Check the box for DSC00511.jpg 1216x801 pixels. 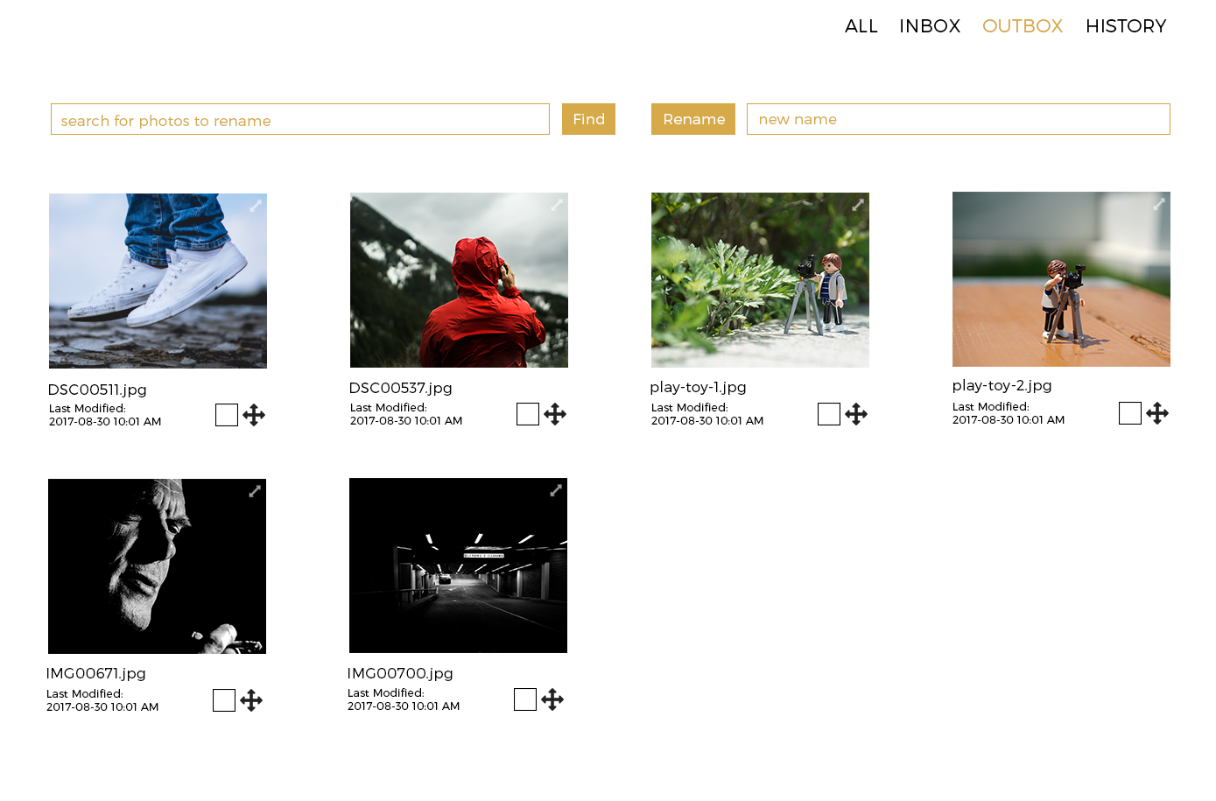(x=227, y=415)
